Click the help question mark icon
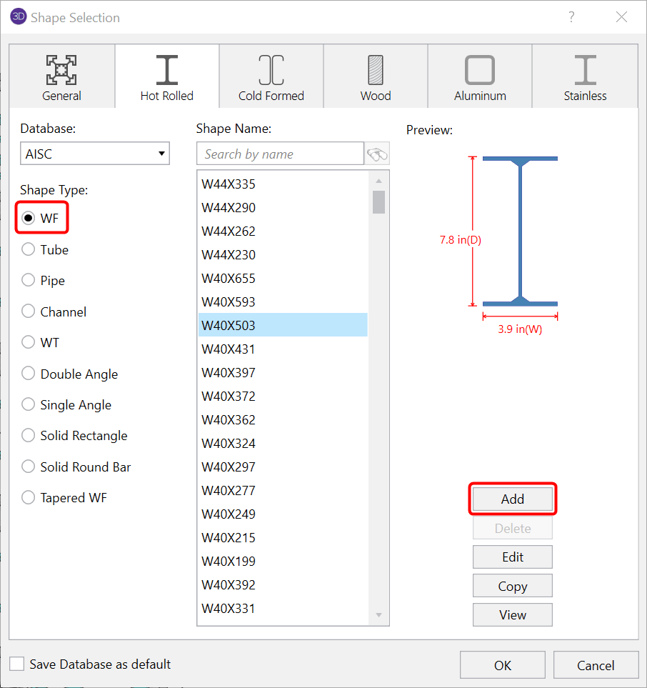Viewport: 647px width, 688px height. (x=571, y=17)
